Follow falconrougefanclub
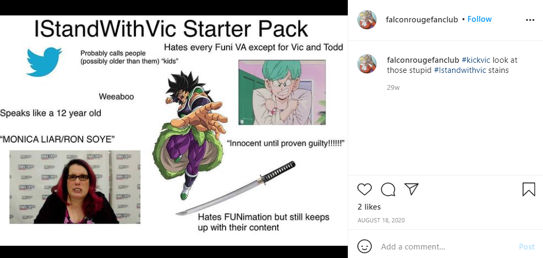The height and width of the screenshot is (258, 543). point(480,19)
